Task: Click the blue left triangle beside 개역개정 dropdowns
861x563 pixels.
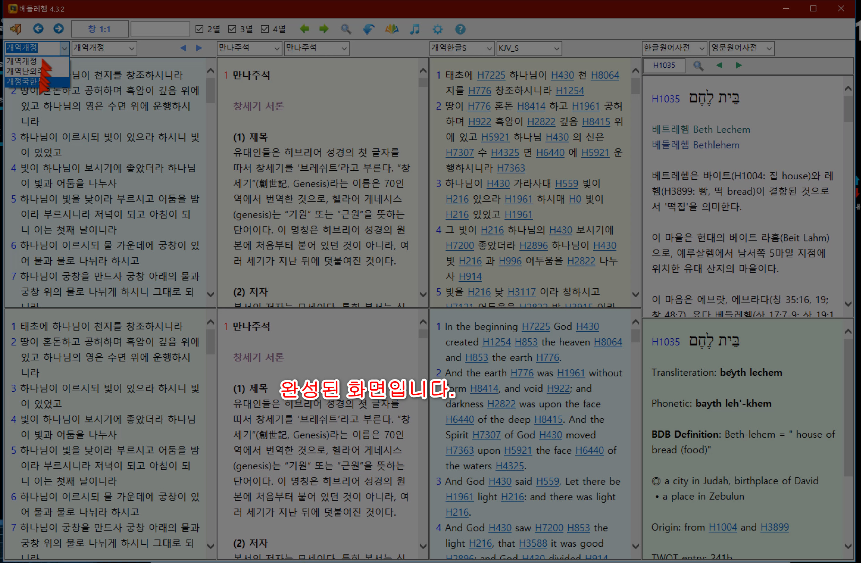Action: coord(183,48)
